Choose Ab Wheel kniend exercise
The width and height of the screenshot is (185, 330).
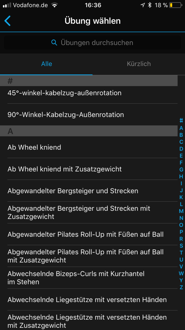click(x=34, y=147)
